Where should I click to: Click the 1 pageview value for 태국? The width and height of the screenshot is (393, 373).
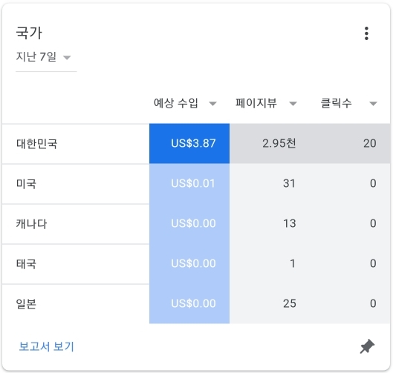[x=293, y=263]
